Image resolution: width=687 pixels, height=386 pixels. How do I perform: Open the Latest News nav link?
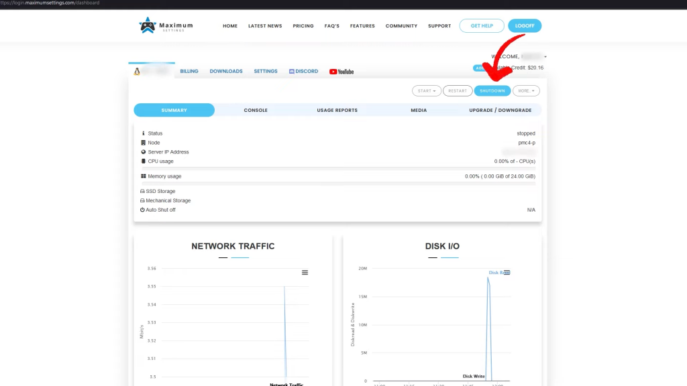click(265, 26)
